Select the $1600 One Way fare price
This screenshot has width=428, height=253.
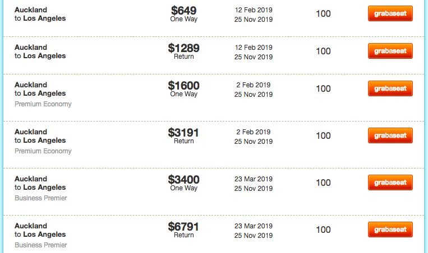183,86
